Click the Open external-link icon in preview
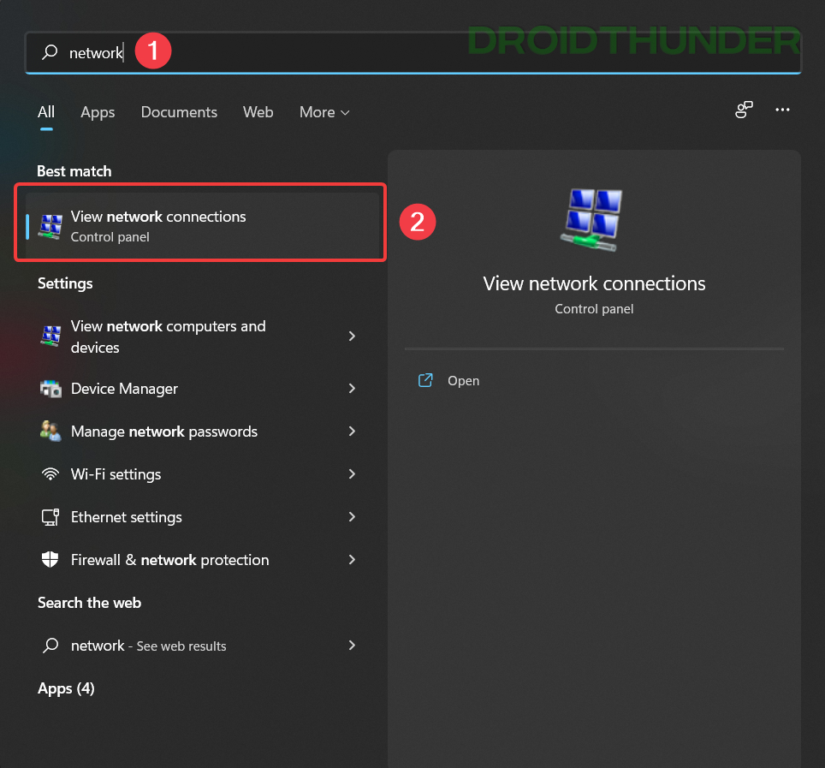825x768 pixels. 425,380
